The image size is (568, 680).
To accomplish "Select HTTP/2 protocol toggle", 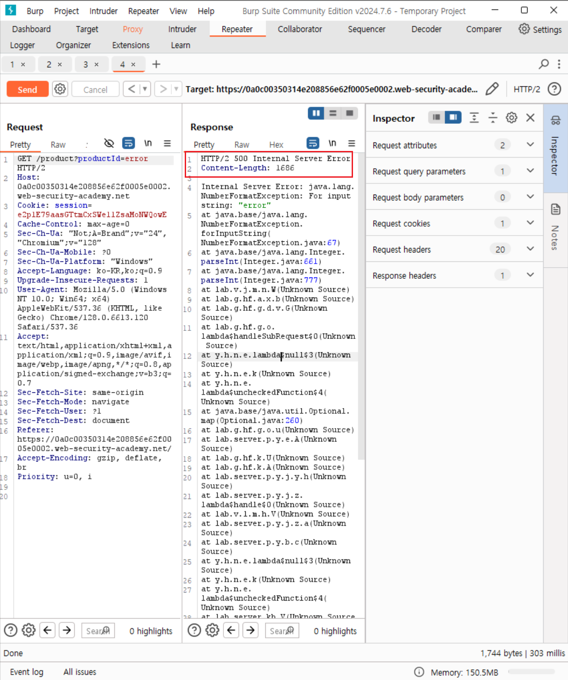I will click(x=527, y=89).
